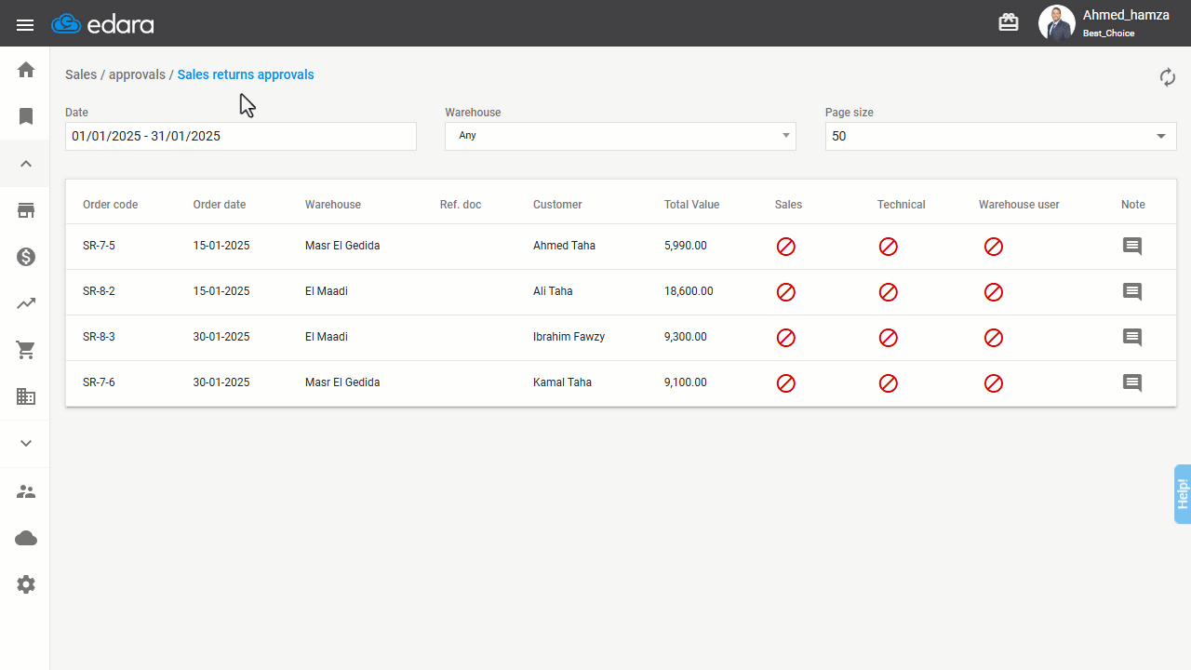Click Kamal Taha customer cell
1191x670 pixels.
click(562, 382)
